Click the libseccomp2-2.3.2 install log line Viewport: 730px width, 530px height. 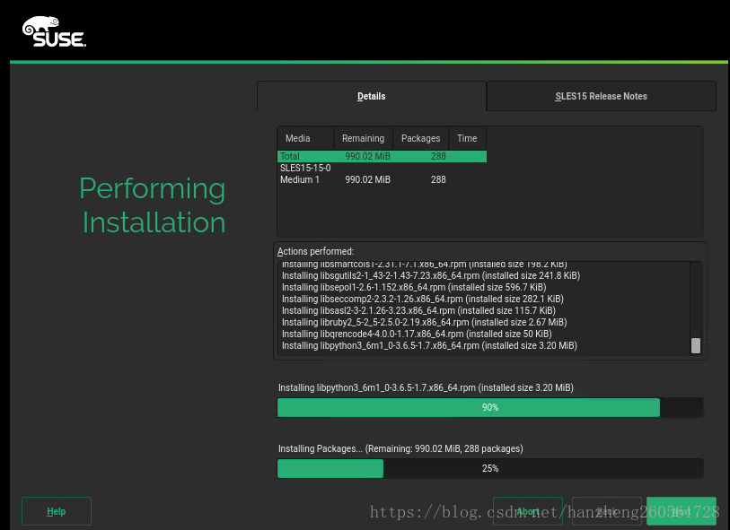pos(422,299)
